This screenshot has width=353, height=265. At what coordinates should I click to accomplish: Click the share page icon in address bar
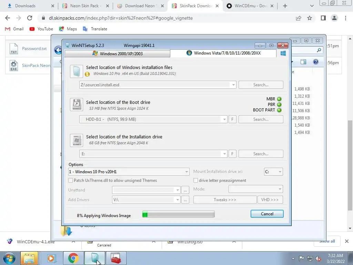(299, 18)
